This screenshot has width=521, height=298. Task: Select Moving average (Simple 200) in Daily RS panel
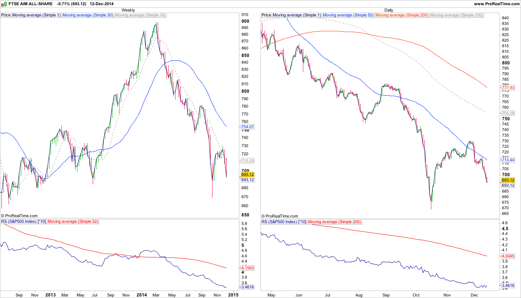[335, 222]
